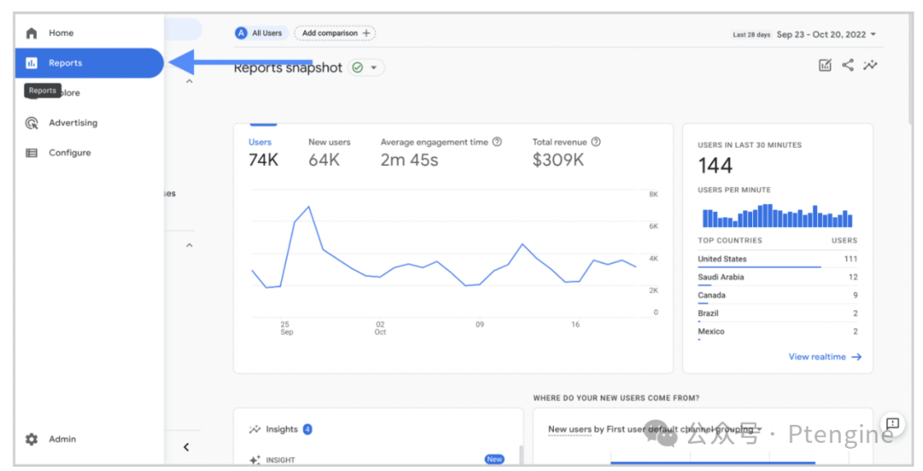Viewport: 923px width, 471px height.
Task: Click the United States country row
Action: point(778,260)
